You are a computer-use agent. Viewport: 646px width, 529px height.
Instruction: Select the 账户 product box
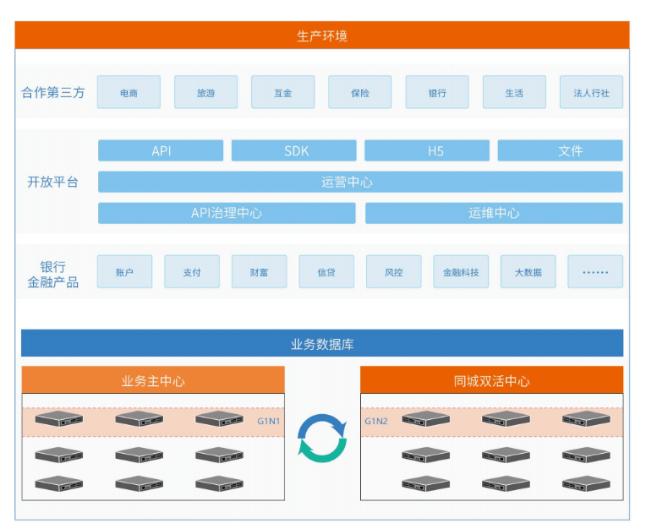pos(124,272)
